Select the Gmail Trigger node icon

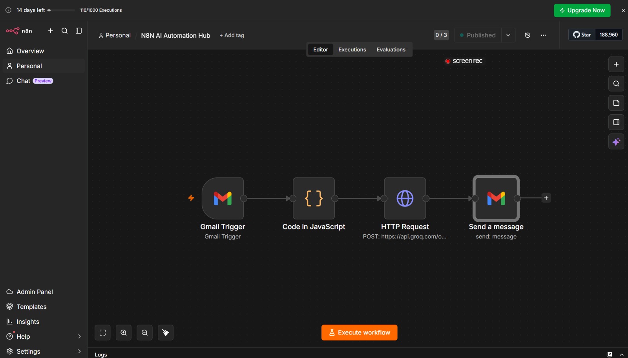coord(223,198)
